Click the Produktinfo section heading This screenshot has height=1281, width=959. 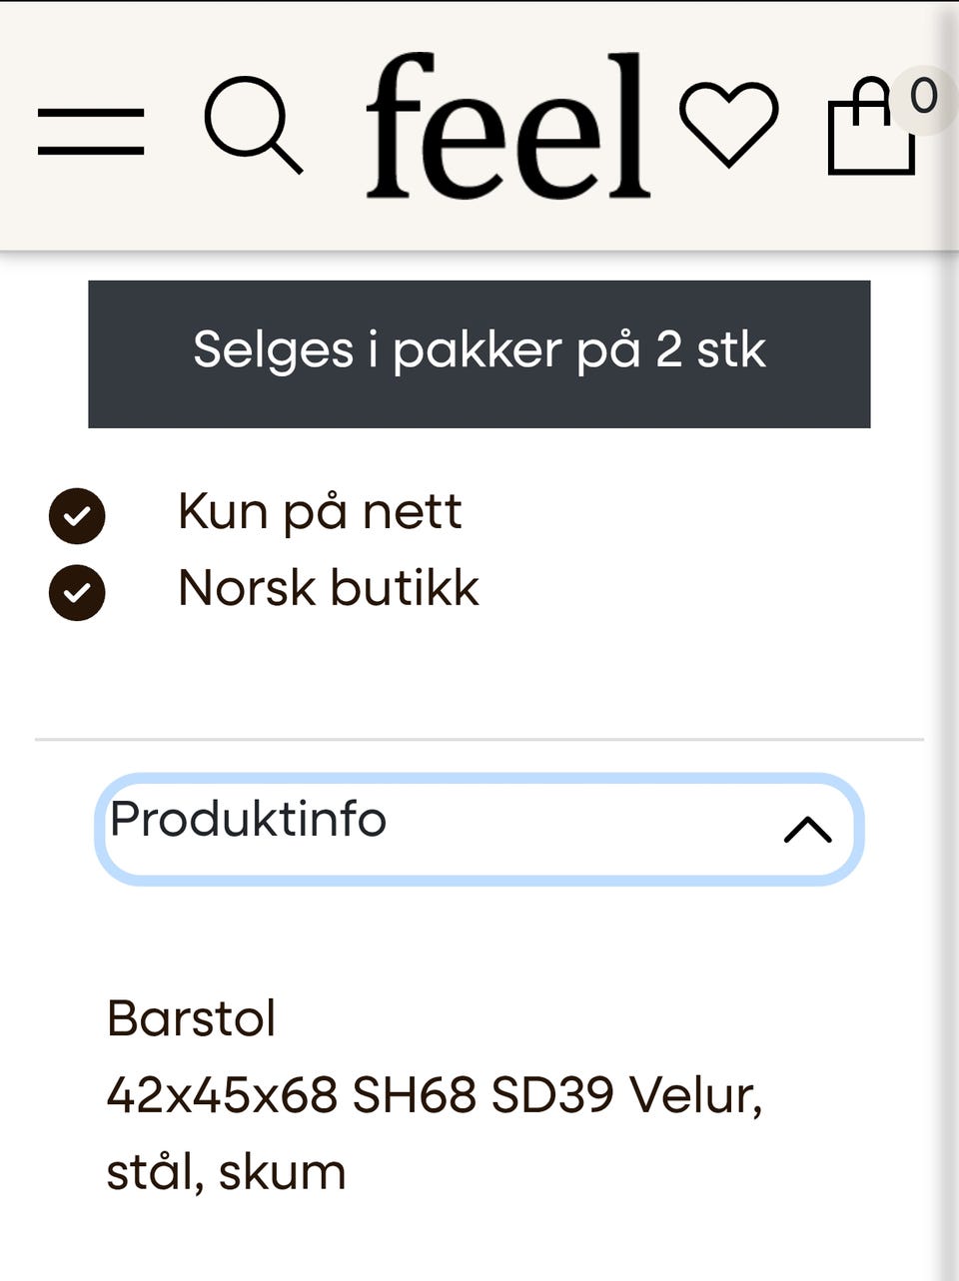(248, 820)
